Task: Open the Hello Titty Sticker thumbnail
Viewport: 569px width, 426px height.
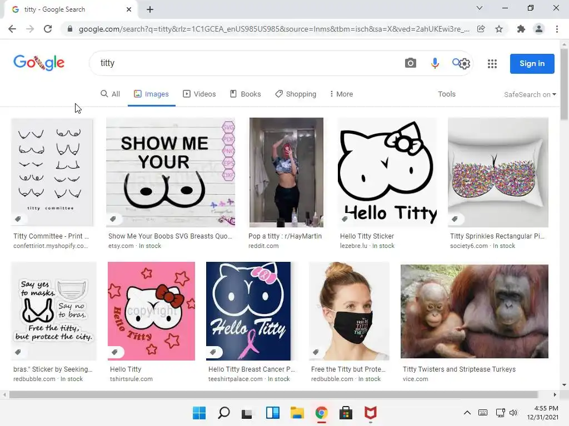Action: (387, 172)
